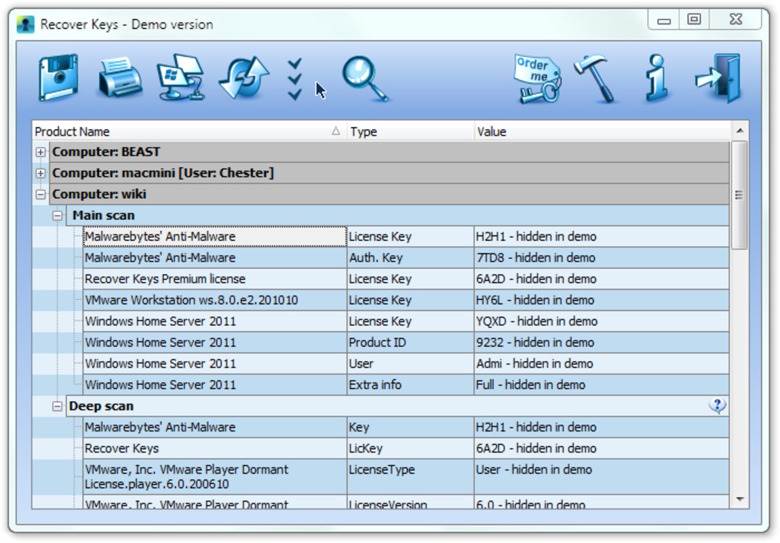This screenshot has width=780, height=543.
Task: Open the scan network computers icon
Action: click(x=180, y=79)
